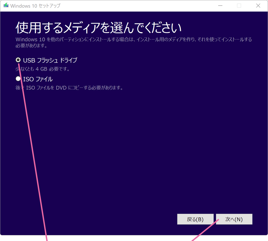Click the ISO ファイル label text
Image resolution: width=268 pixels, height=241 pixels.
[38, 79]
